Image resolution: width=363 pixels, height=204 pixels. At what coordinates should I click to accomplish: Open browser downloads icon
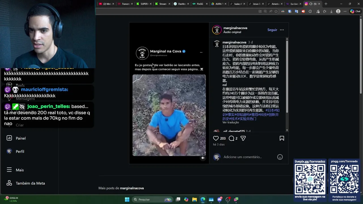click(x=331, y=11)
